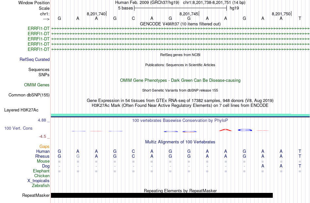The width and height of the screenshot is (310, 203).
Task: Click the gray mismatched G in Rhesus row
Action: [x=78, y=156]
